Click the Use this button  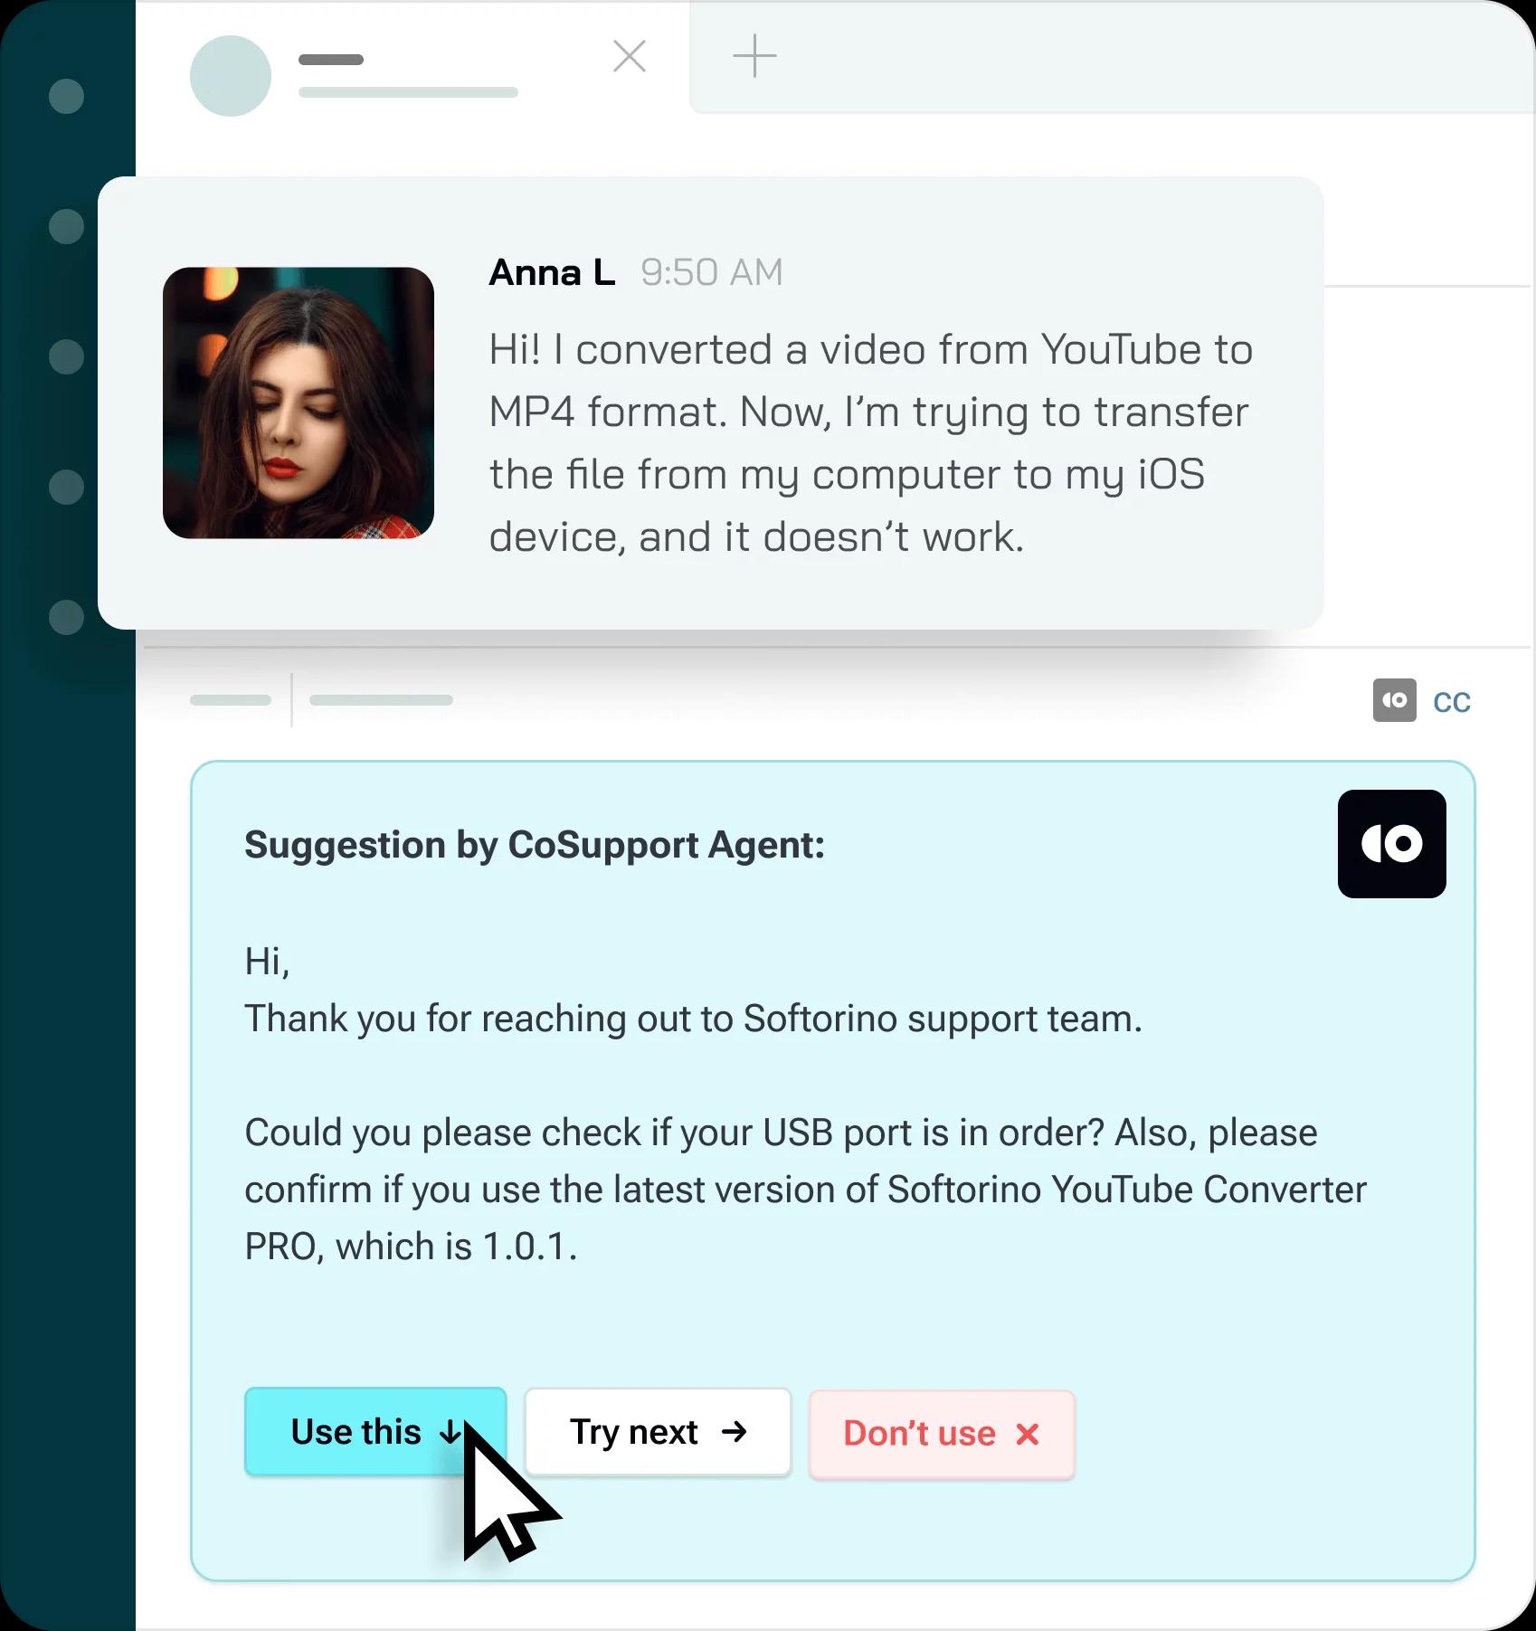[x=375, y=1432]
